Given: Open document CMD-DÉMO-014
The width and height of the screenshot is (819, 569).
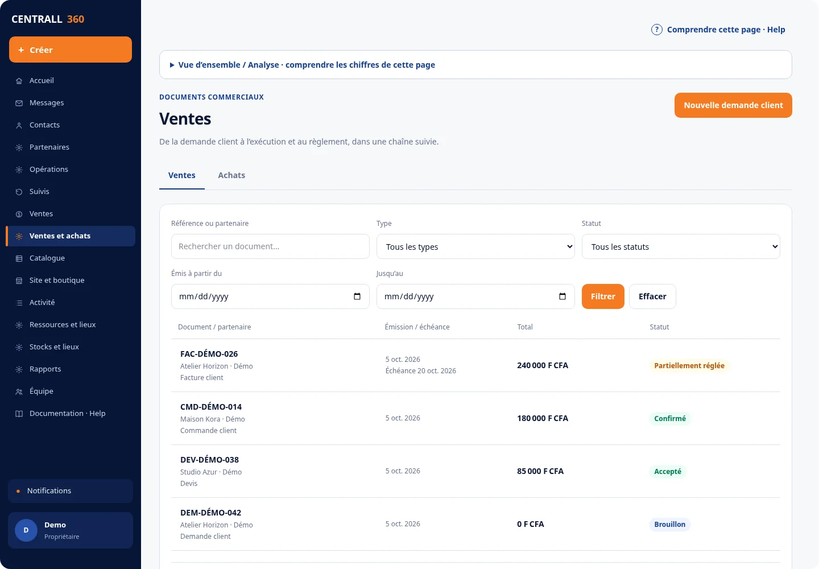Looking at the screenshot, I should [x=211, y=407].
